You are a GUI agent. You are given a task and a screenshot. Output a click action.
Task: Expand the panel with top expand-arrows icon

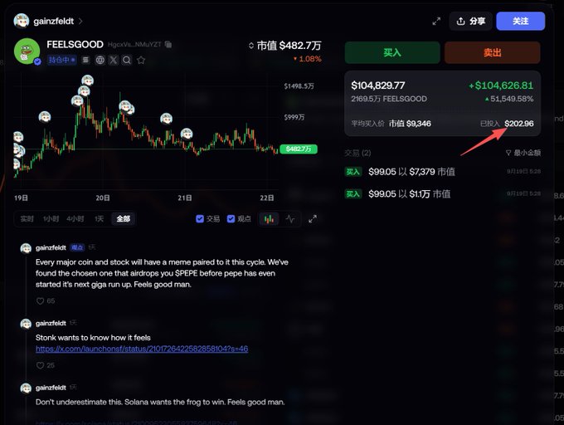click(436, 22)
